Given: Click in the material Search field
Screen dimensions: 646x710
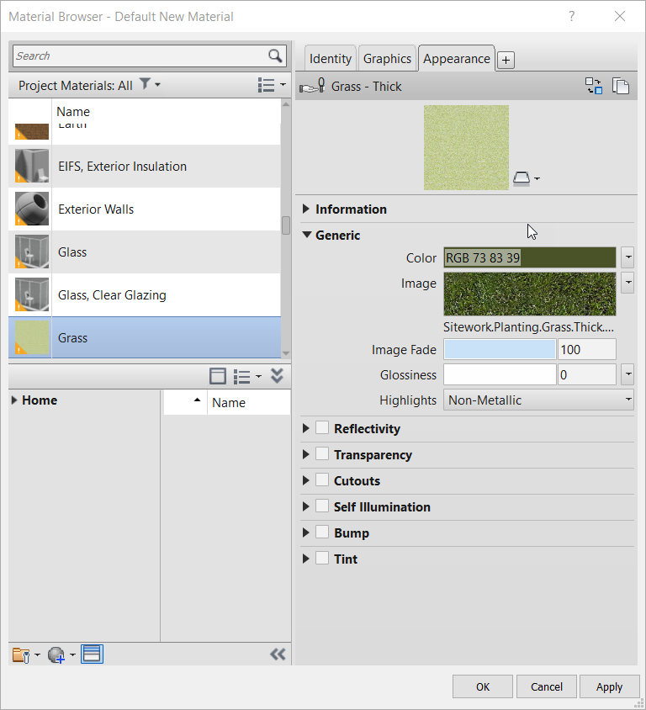Looking at the screenshot, I should tap(140, 56).
